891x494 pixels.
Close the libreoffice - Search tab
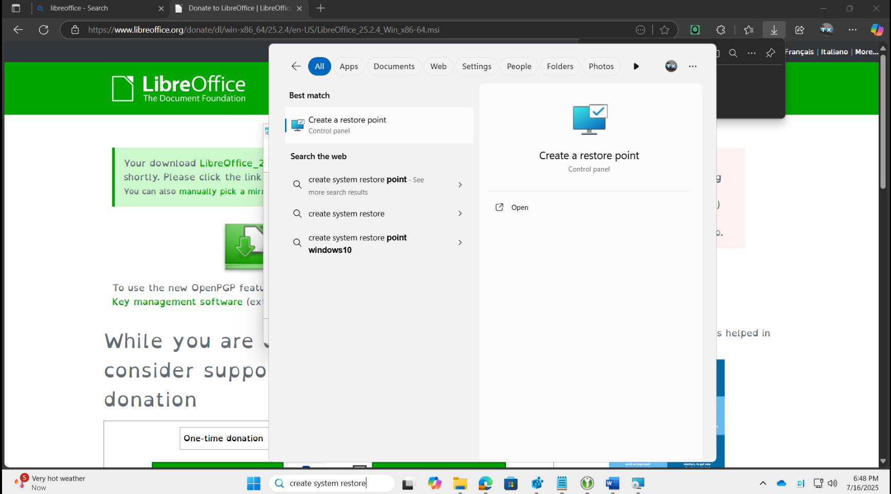pos(161,8)
